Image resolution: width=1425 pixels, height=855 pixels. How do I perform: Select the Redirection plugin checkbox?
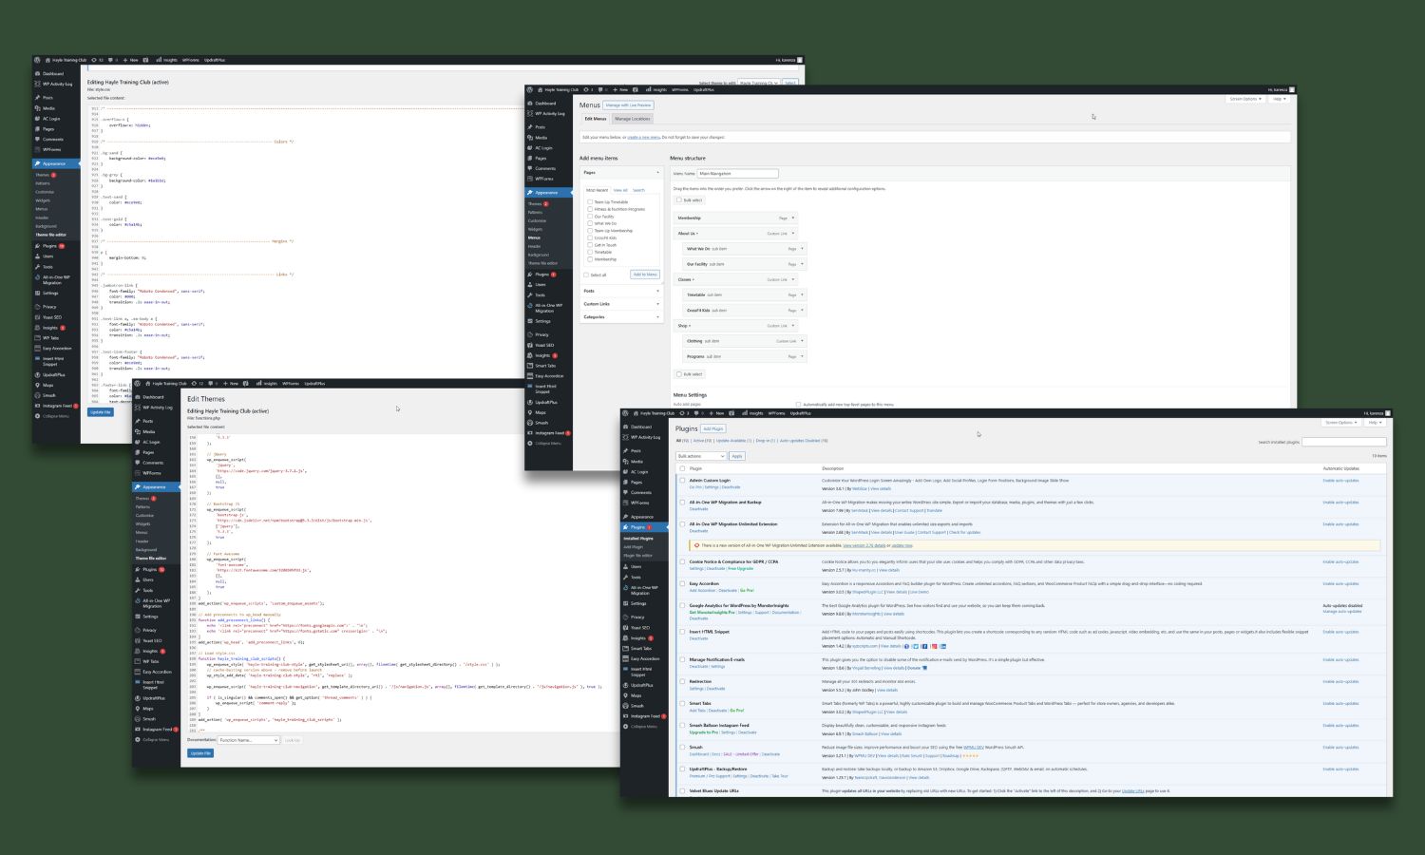pos(682,681)
